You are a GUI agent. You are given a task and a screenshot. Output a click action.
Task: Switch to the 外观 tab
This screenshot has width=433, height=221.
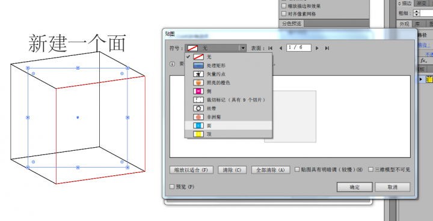tap(404, 24)
